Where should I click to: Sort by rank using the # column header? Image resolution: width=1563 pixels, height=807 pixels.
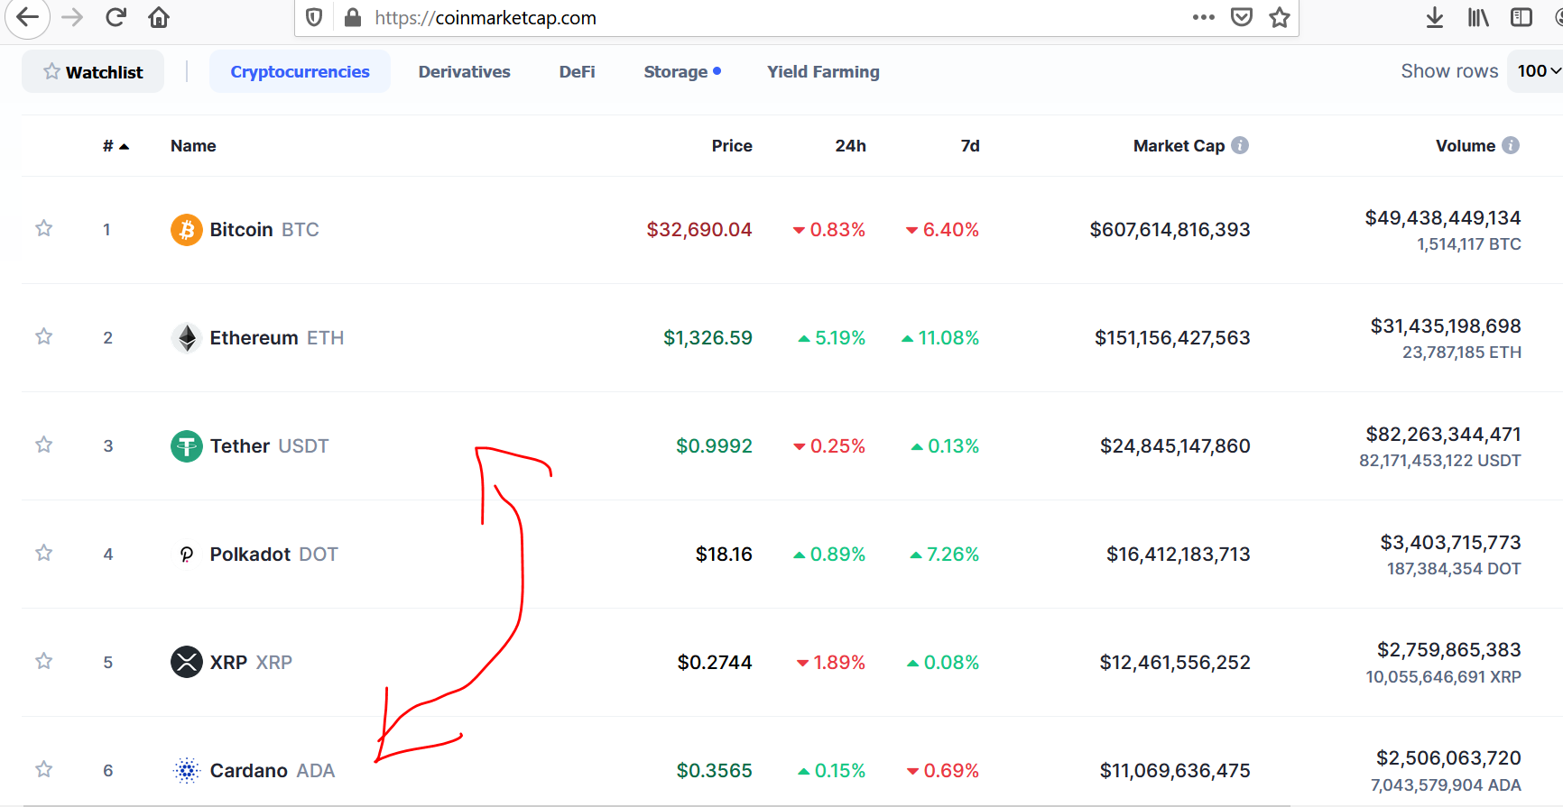point(116,146)
